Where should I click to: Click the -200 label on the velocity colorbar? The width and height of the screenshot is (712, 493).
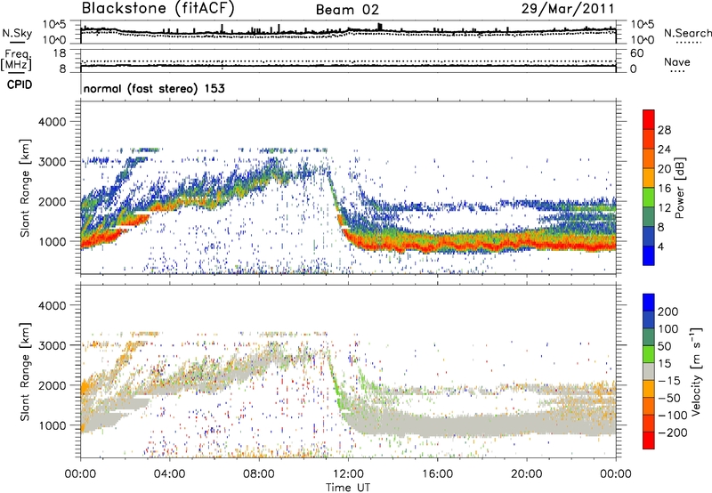[x=672, y=432]
